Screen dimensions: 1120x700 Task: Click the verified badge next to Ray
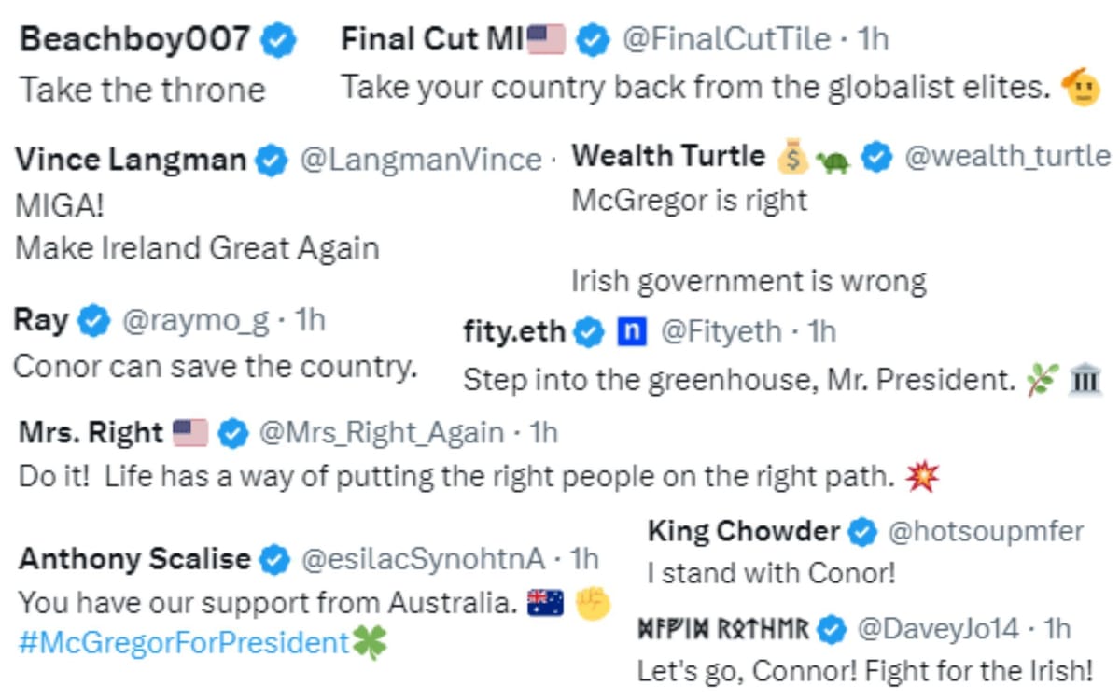(93, 321)
